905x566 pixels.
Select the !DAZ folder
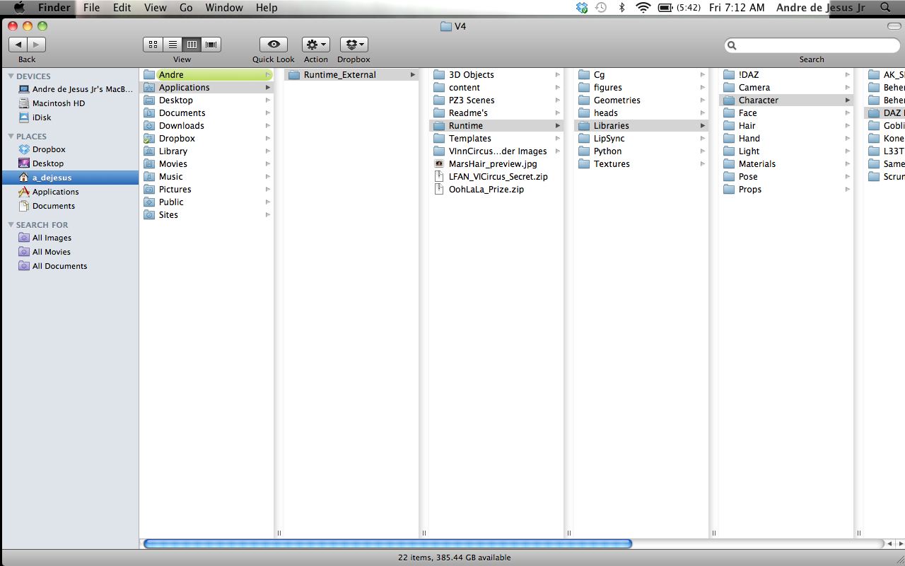point(786,75)
